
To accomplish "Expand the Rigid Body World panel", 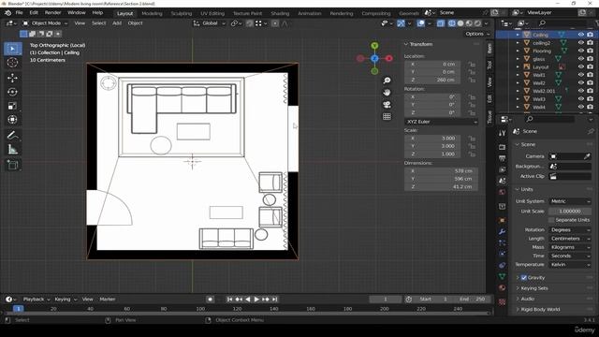I will [x=540, y=309].
